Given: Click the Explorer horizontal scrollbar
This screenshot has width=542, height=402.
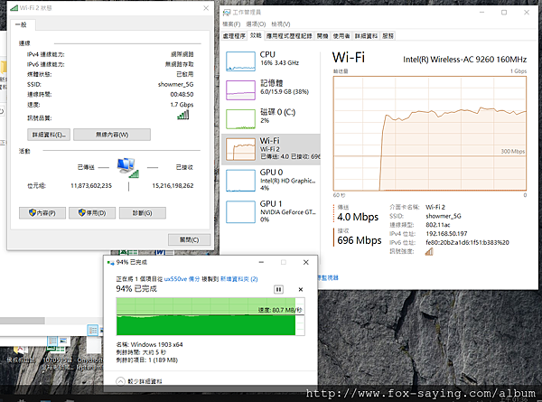Looking at the screenshot, I should 22,321.
